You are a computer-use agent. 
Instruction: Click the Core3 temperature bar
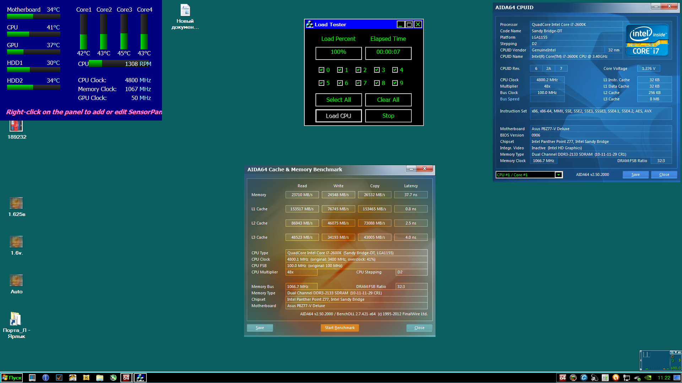point(124,32)
